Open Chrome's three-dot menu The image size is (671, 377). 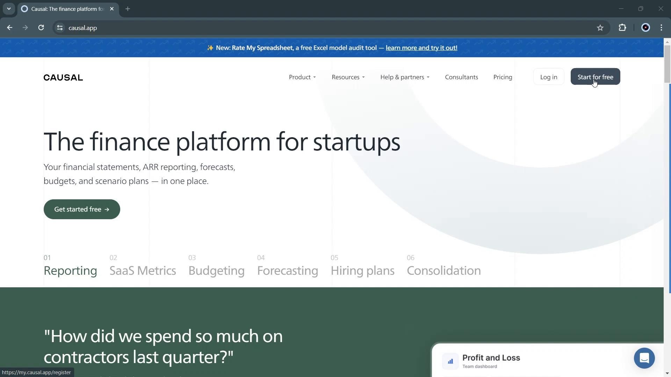click(x=662, y=28)
